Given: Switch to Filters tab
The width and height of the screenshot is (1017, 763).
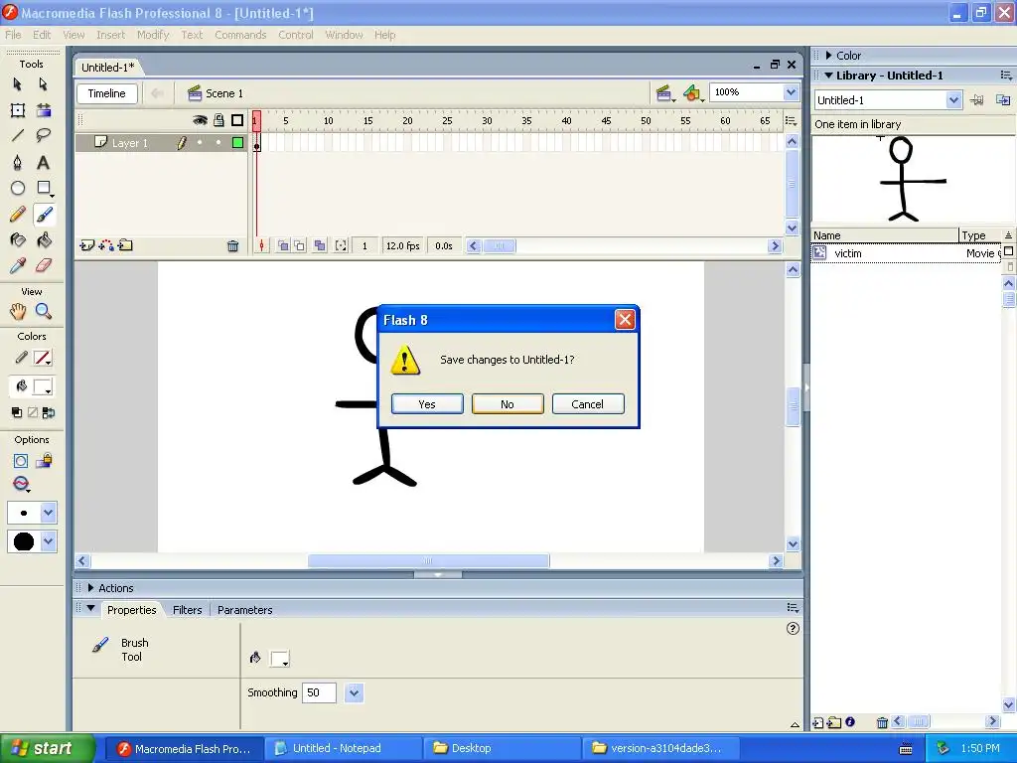Looking at the screenshot, I should pyautogui.click(x=187, y=610).
